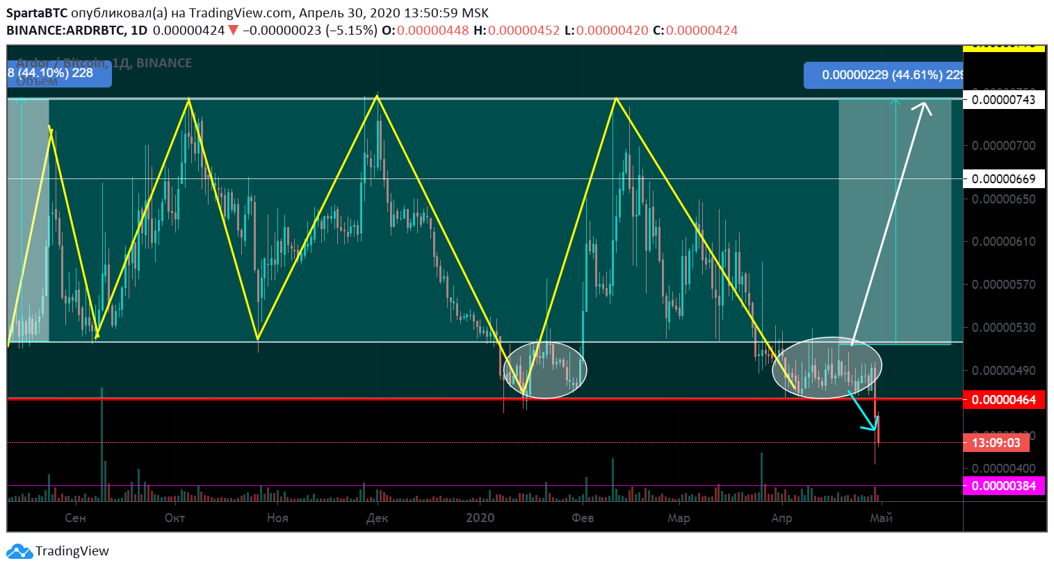The height and width of the screenshot is (570, 1054).
Task: Click the blue 0.00000229 (44.61%) measure label
Action: click(x=884, y=75)
